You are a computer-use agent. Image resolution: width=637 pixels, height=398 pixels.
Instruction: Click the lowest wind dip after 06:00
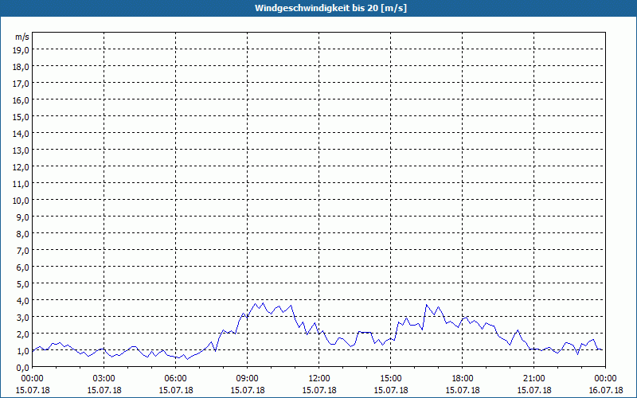coord(187,359)
